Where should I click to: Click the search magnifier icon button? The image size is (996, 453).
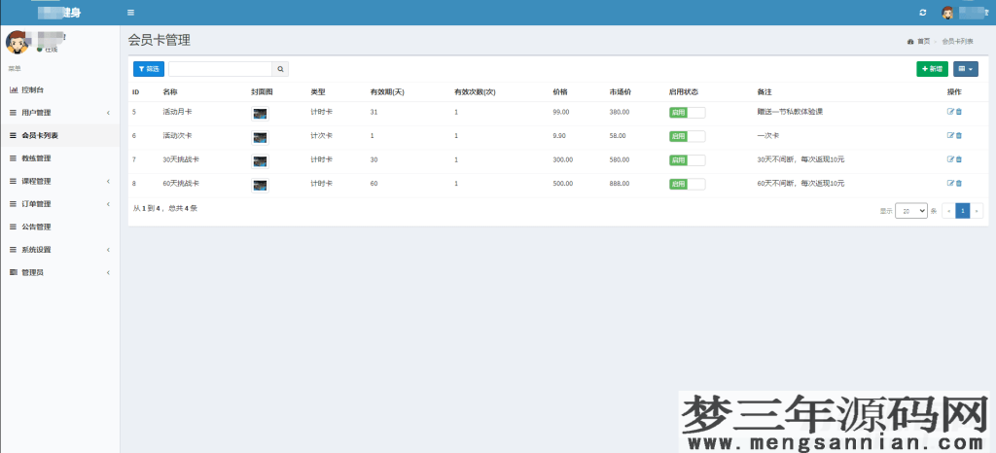280,69
